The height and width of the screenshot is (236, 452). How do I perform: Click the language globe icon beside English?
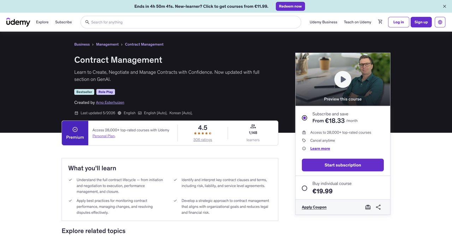(x=119, y=113)
